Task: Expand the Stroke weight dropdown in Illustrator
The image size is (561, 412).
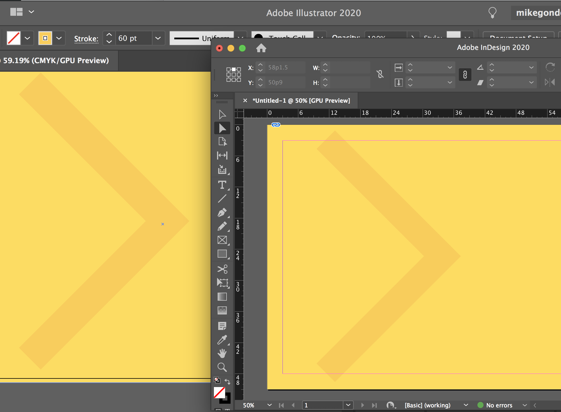Action: click(x=158, y=38)
